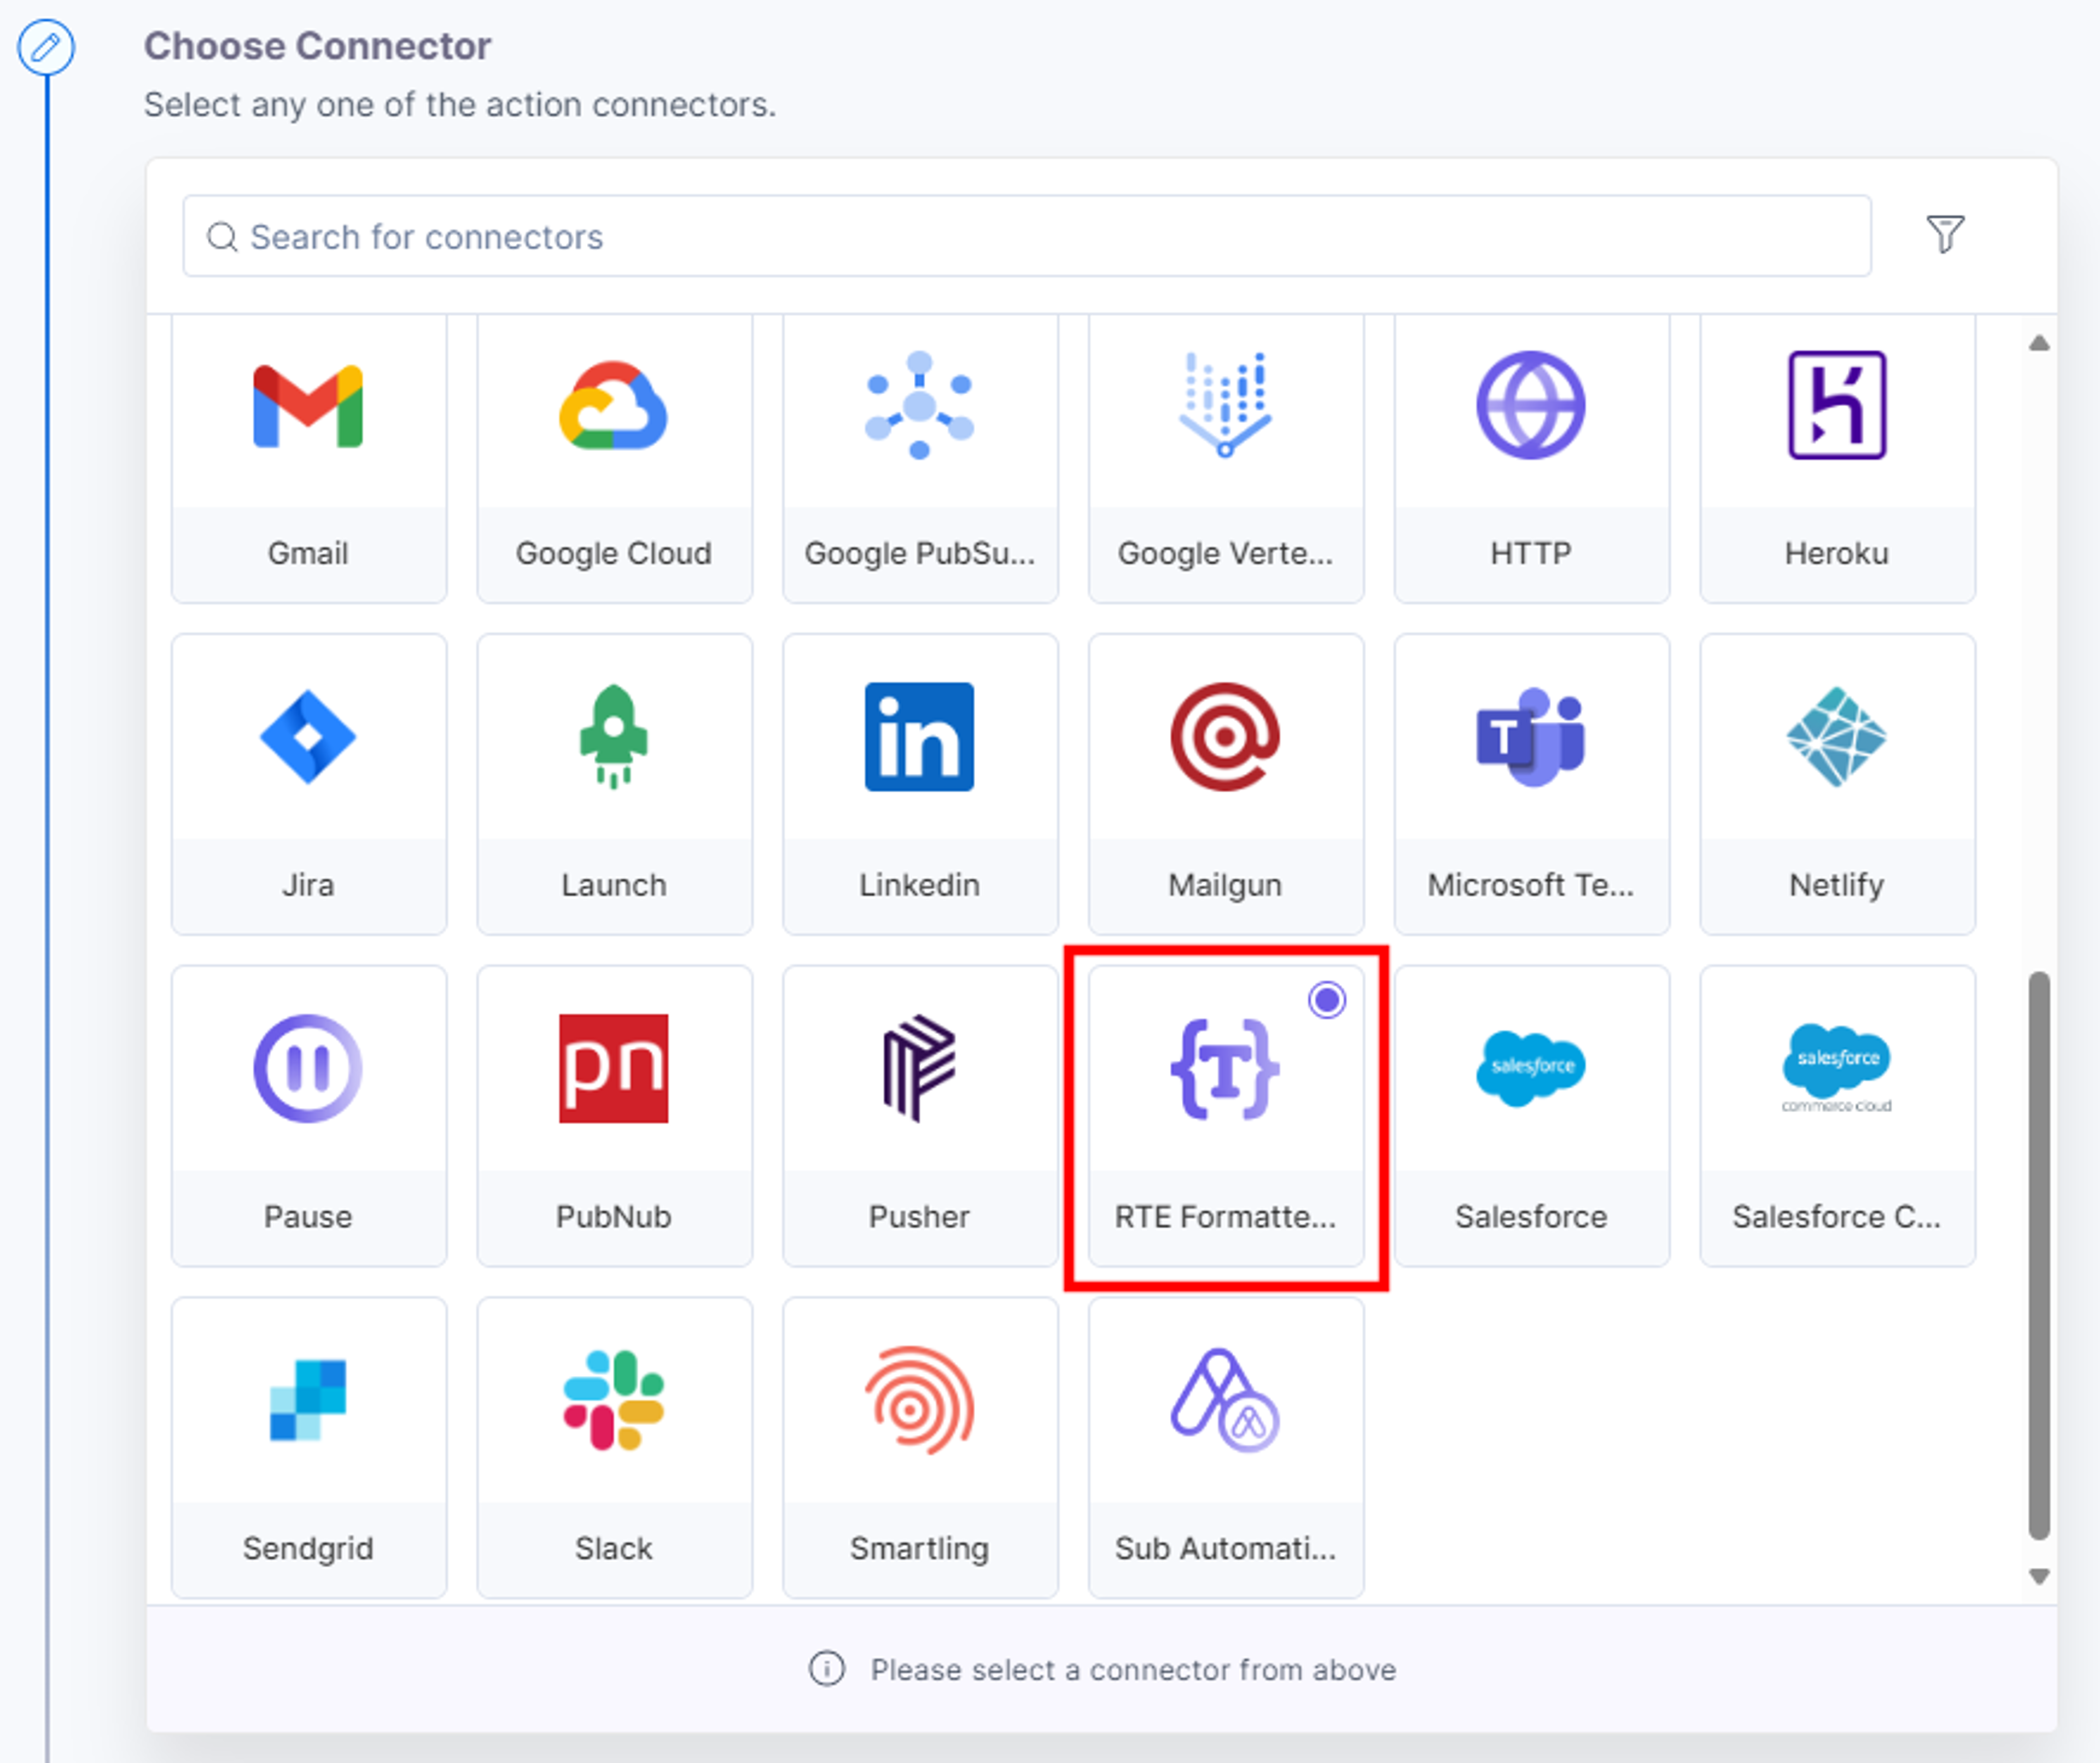This screenshot has width=2100, height=1763.
Task: Select the Salesforce Commerce Cloud connector
Action: 1838,1116
